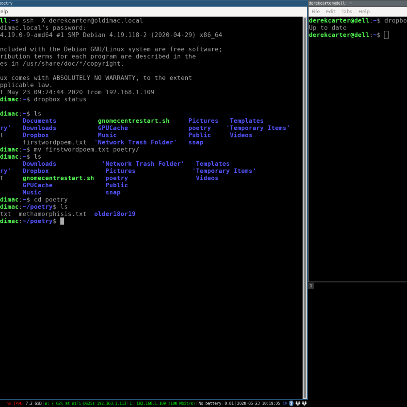
Task: Click the Ethernet status in the status bar
Action: point(162,403)
